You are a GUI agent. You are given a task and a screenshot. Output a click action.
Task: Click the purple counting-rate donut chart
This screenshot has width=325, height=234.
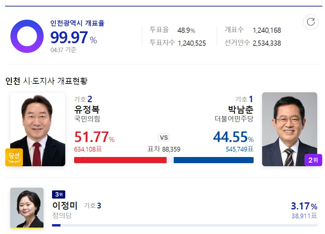[x=27, y=36]
